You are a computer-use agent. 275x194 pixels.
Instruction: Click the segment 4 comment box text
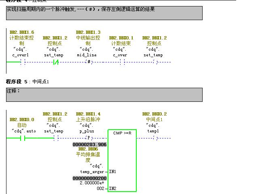[x=80, y=9]
